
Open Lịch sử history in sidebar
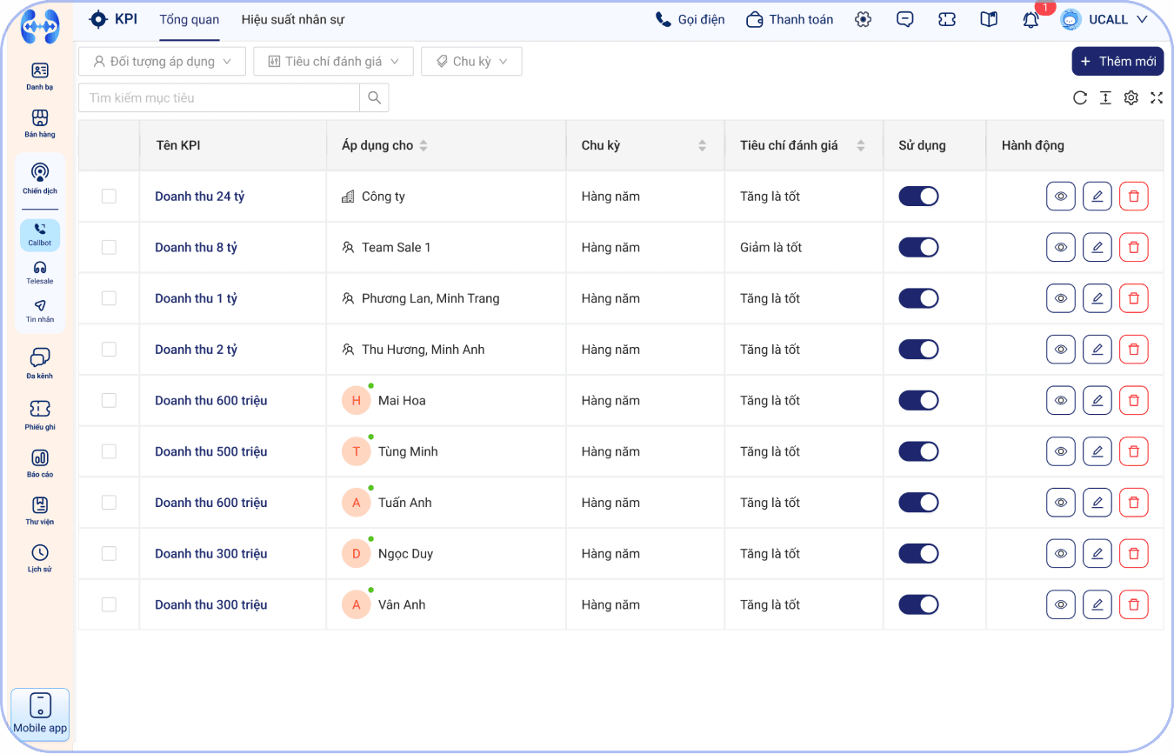(39, 558)
